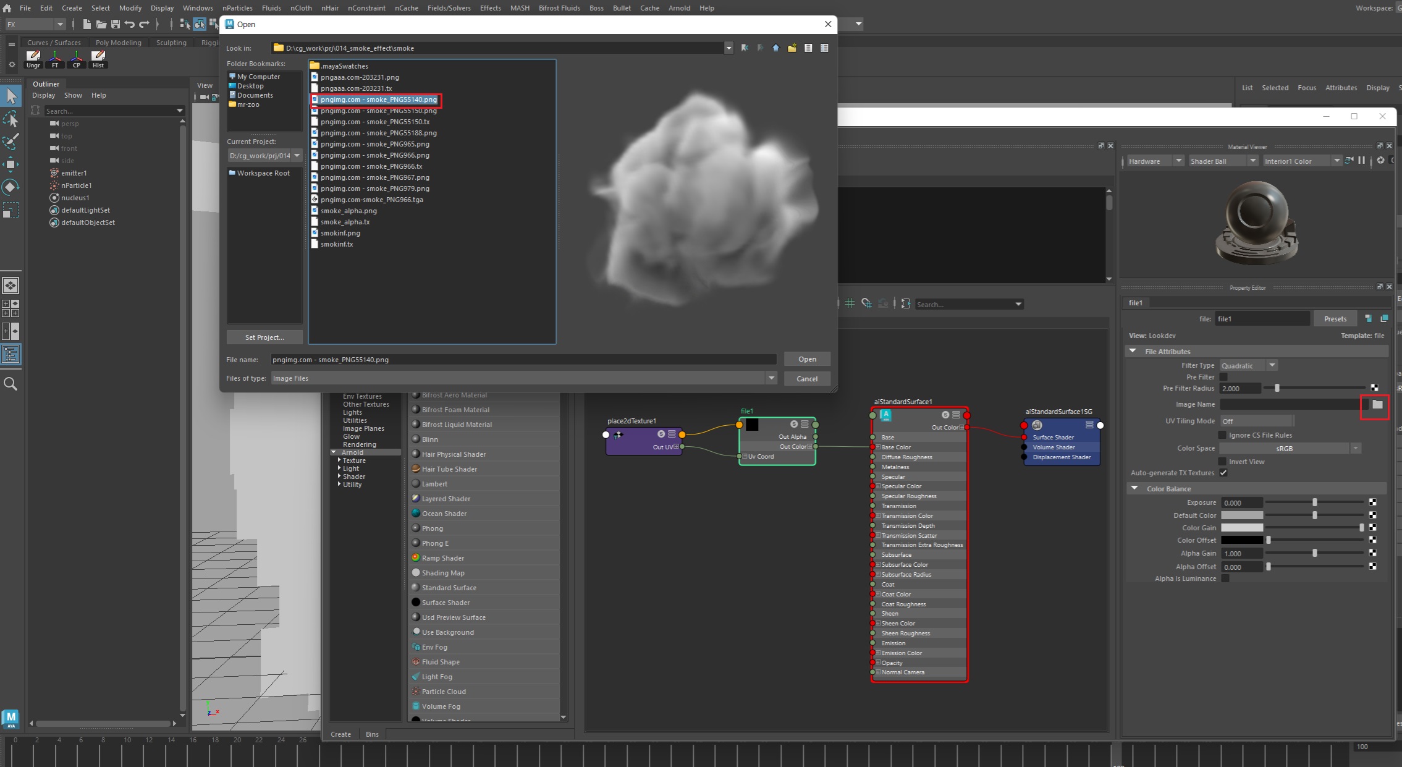Click the Hist shelf icon
The image size is (1402, 767).
click(x=98, y=59)
